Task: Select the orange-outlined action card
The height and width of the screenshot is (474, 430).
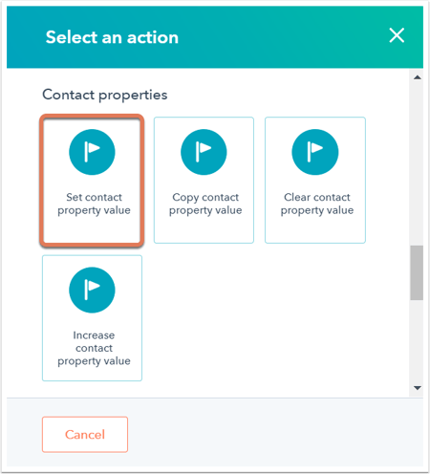Action: (92, 181)
